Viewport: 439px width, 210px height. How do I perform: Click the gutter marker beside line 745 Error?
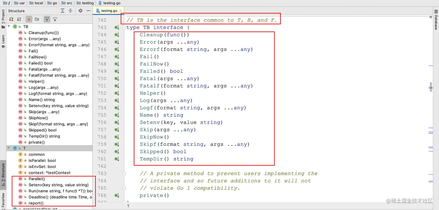tap(117, 42)
